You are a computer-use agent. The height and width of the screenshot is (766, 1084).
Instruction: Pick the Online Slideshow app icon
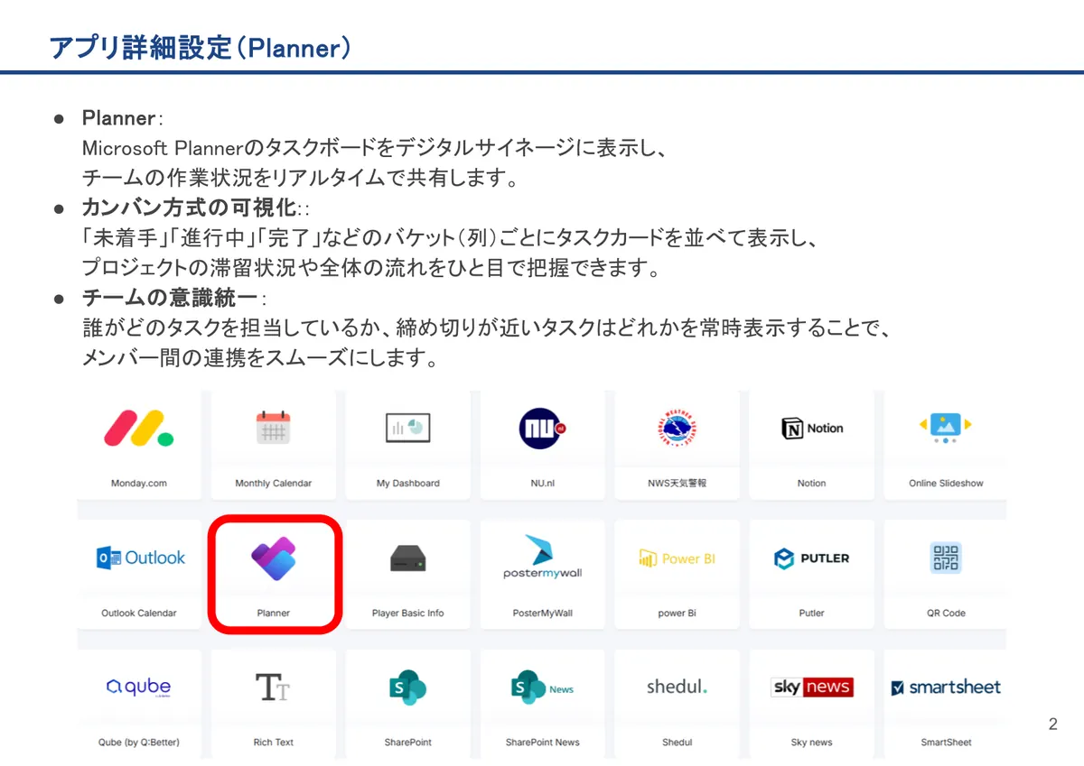click(946, 428)
